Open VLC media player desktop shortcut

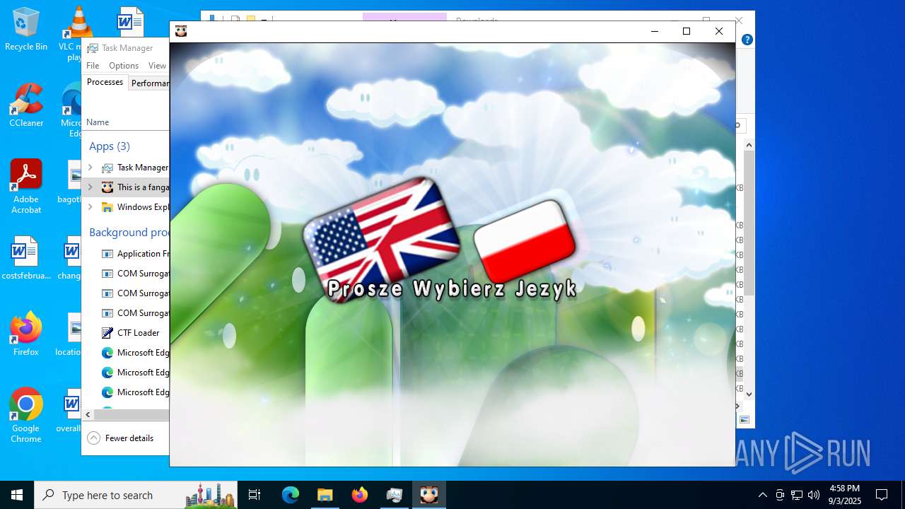click(78, 33)
